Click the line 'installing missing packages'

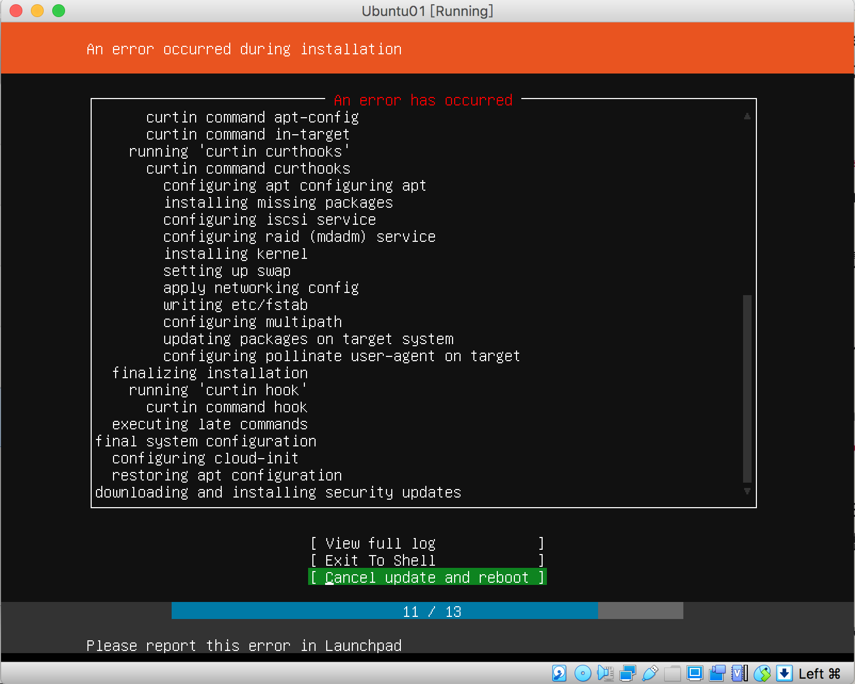coord(278,202)
